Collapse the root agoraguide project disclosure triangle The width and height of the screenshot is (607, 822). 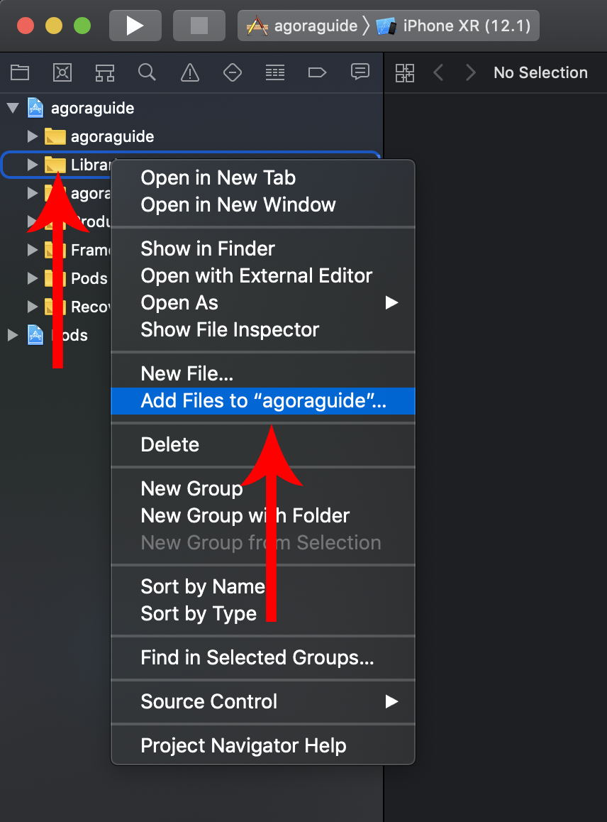pos(13,108)
